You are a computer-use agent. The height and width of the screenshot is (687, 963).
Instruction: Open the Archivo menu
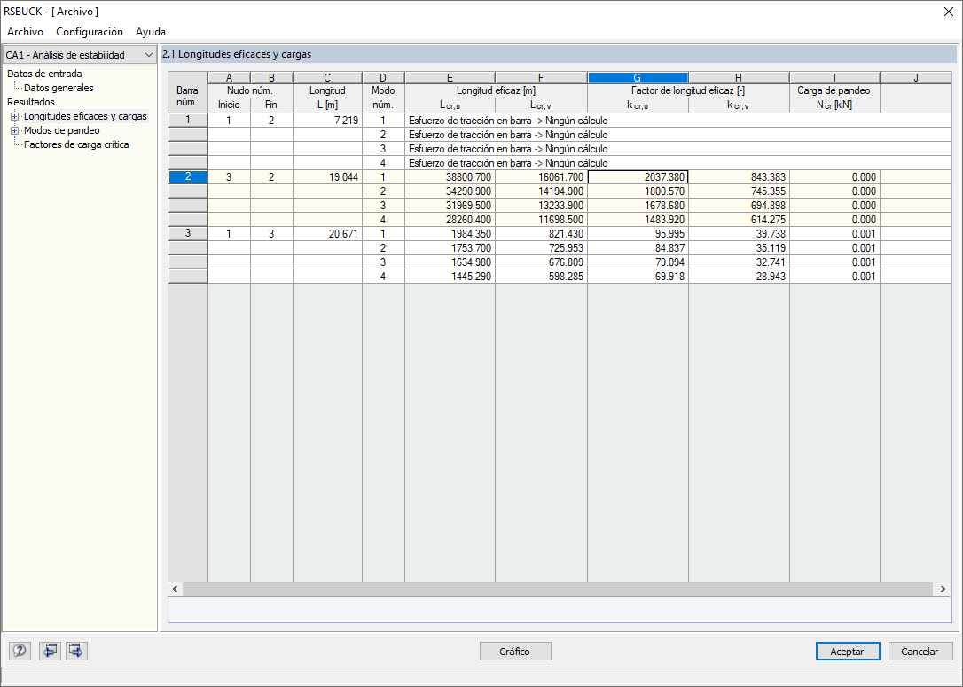click(x=24, y=32)
